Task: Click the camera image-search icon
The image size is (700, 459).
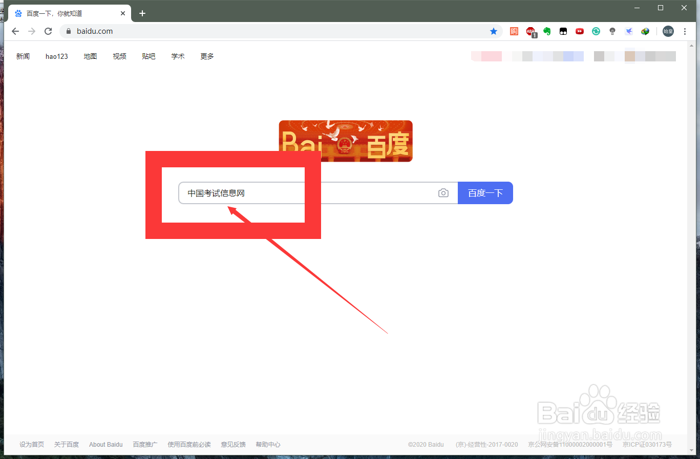Action: tap(443, 193)
